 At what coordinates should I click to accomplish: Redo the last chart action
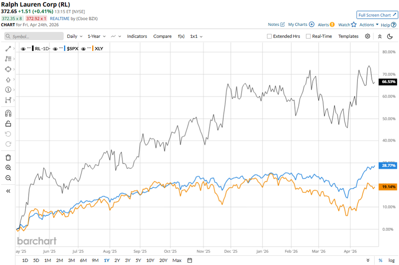pos(8,144)
